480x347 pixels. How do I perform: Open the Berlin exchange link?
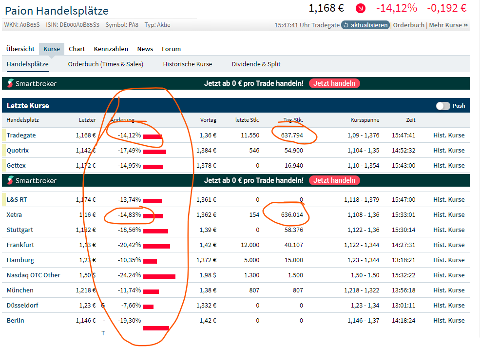point(15,320)
